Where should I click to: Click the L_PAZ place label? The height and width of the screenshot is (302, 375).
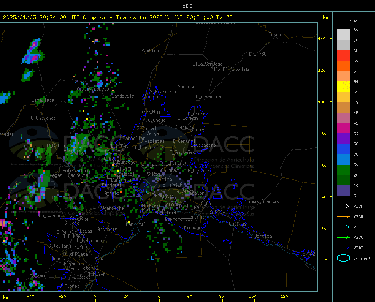point(309,254)
